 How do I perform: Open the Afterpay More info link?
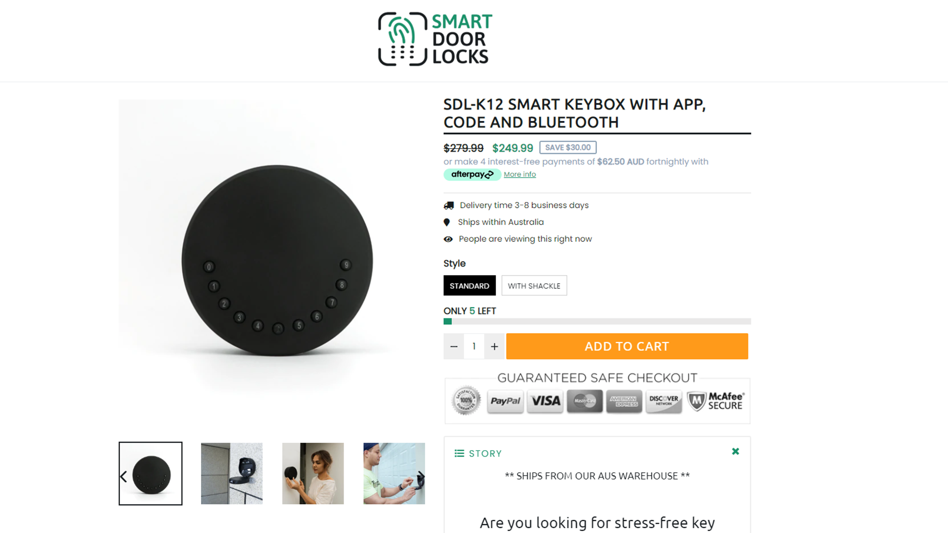[x=519, y=174]
